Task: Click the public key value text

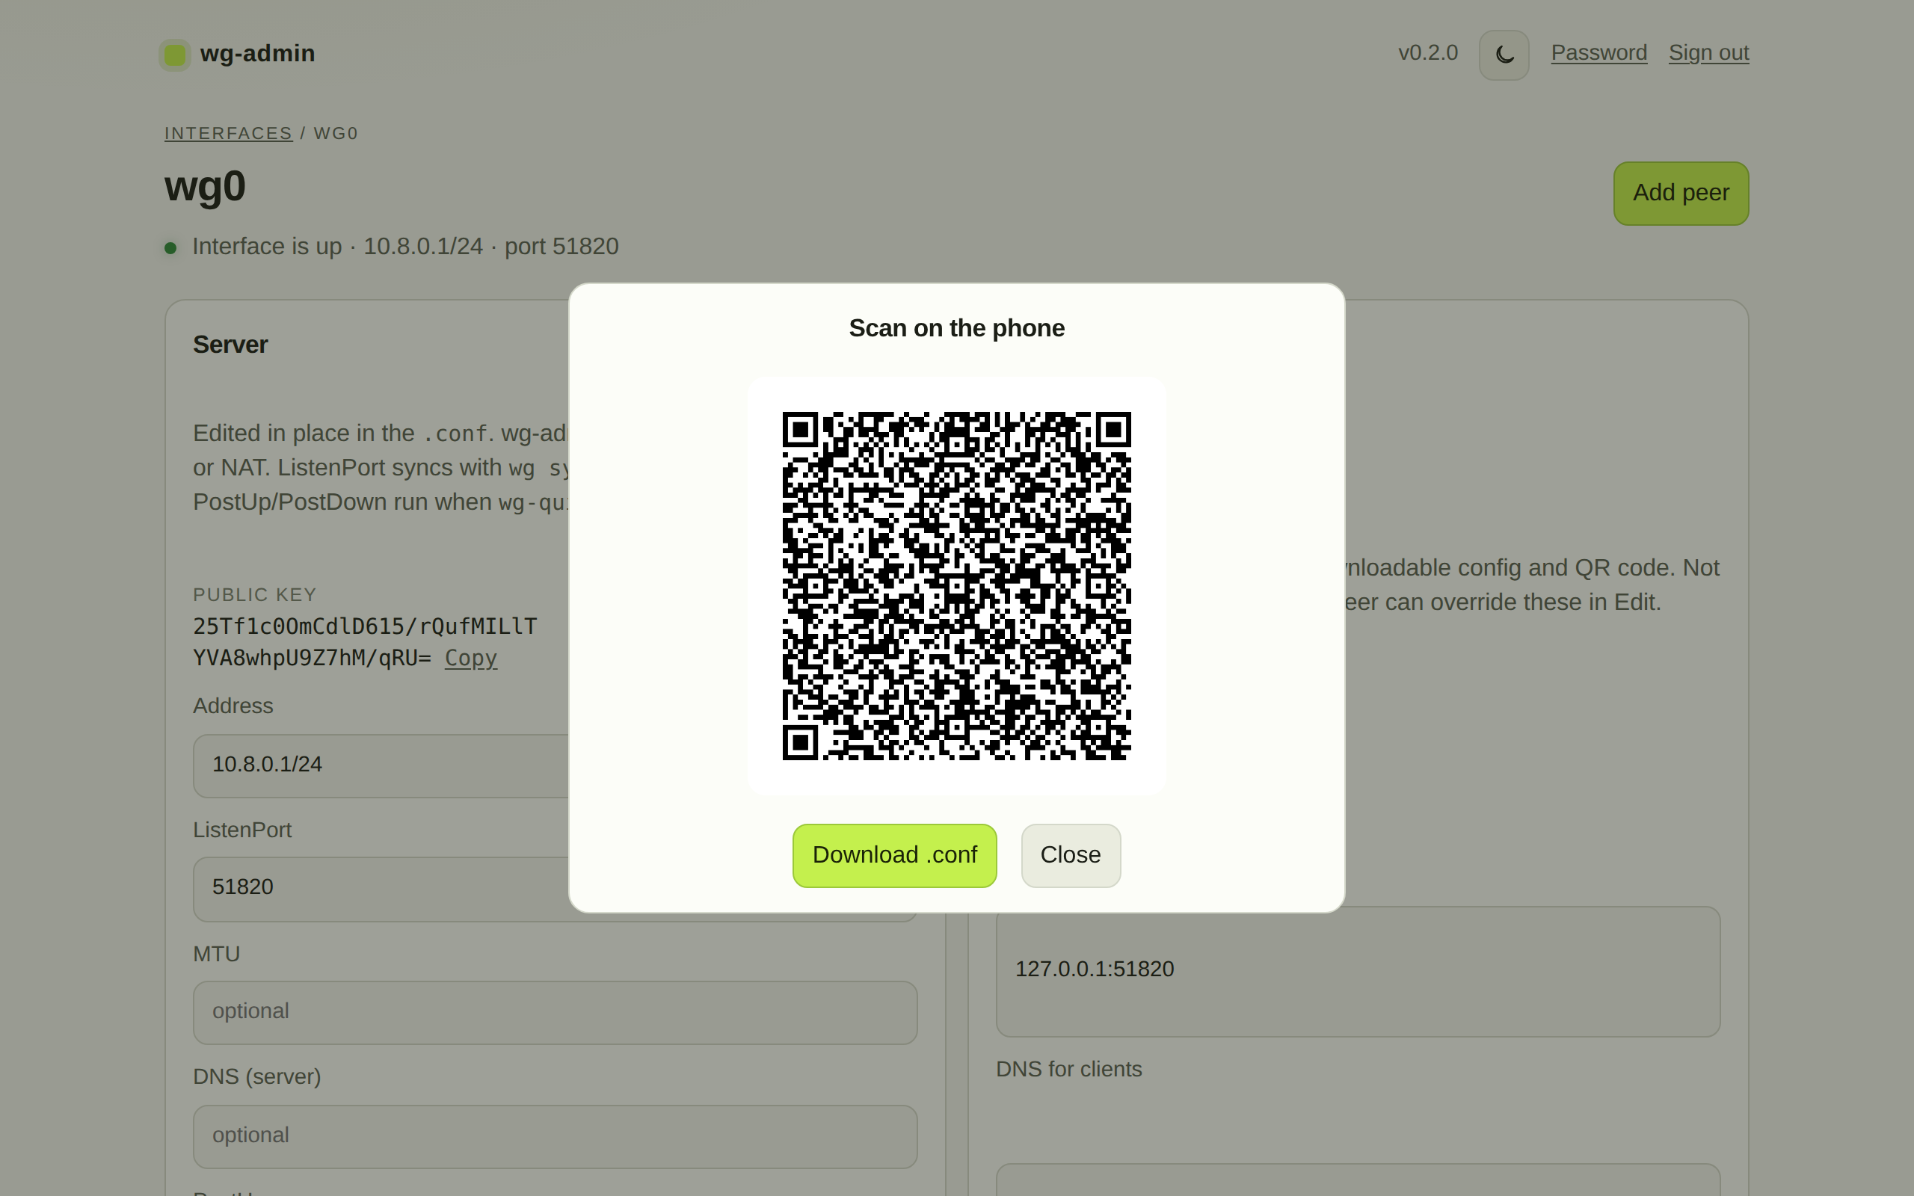Action: click(x=365, y=642)
